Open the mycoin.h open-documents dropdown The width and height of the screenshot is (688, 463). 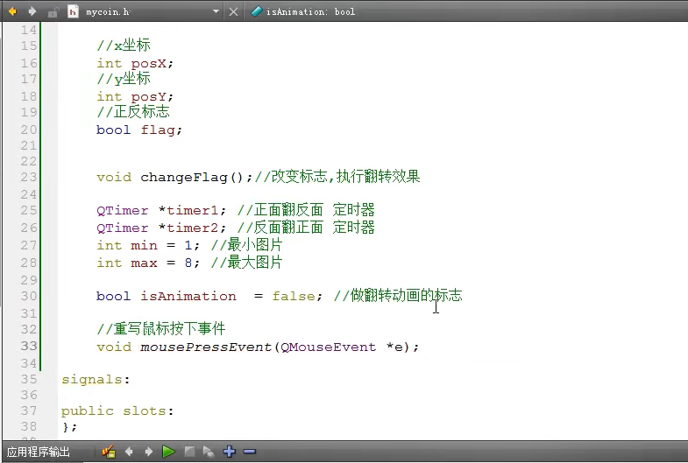pyautogui.click(x=216, y=12)
